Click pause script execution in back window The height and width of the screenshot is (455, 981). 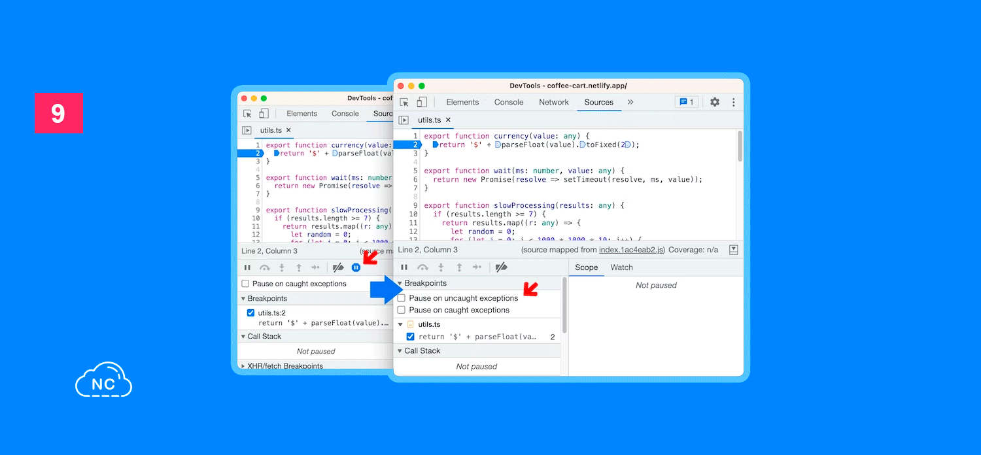247,267
